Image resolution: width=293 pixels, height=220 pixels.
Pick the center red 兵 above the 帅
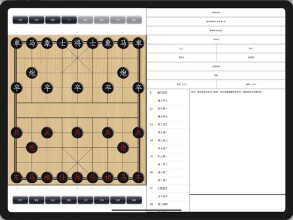click(x=77, y=133)
